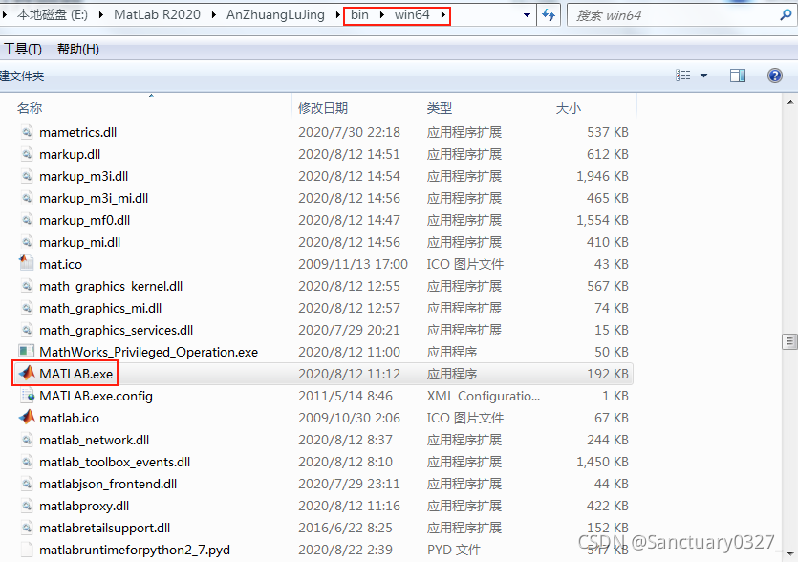Select the matlab.ico file icon
798x562 pixels.
[27, 418]
